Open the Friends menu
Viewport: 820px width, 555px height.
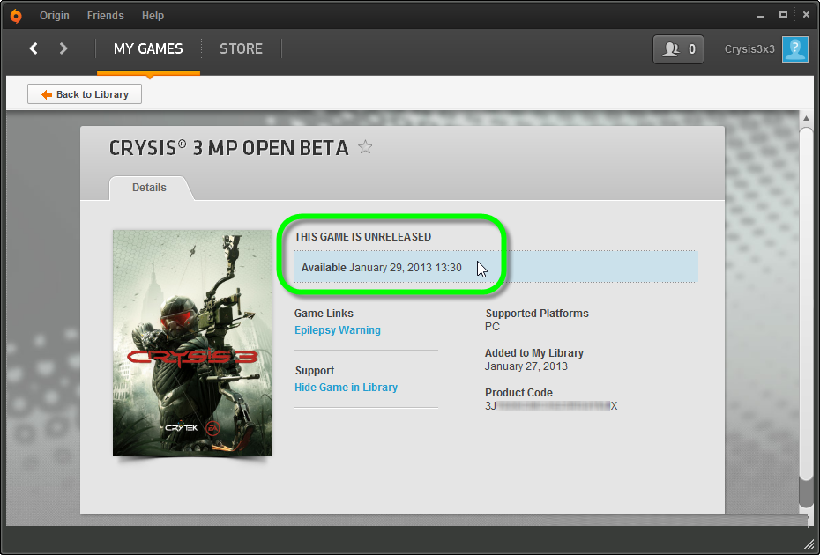tap(105, 15)
